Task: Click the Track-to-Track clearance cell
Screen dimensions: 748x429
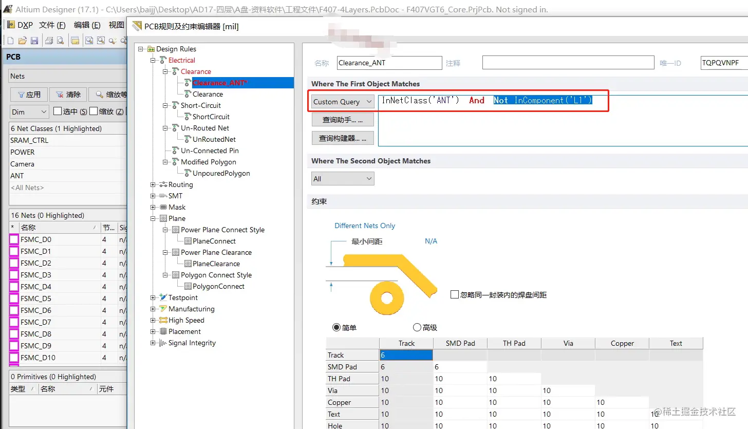Action: 406,355
